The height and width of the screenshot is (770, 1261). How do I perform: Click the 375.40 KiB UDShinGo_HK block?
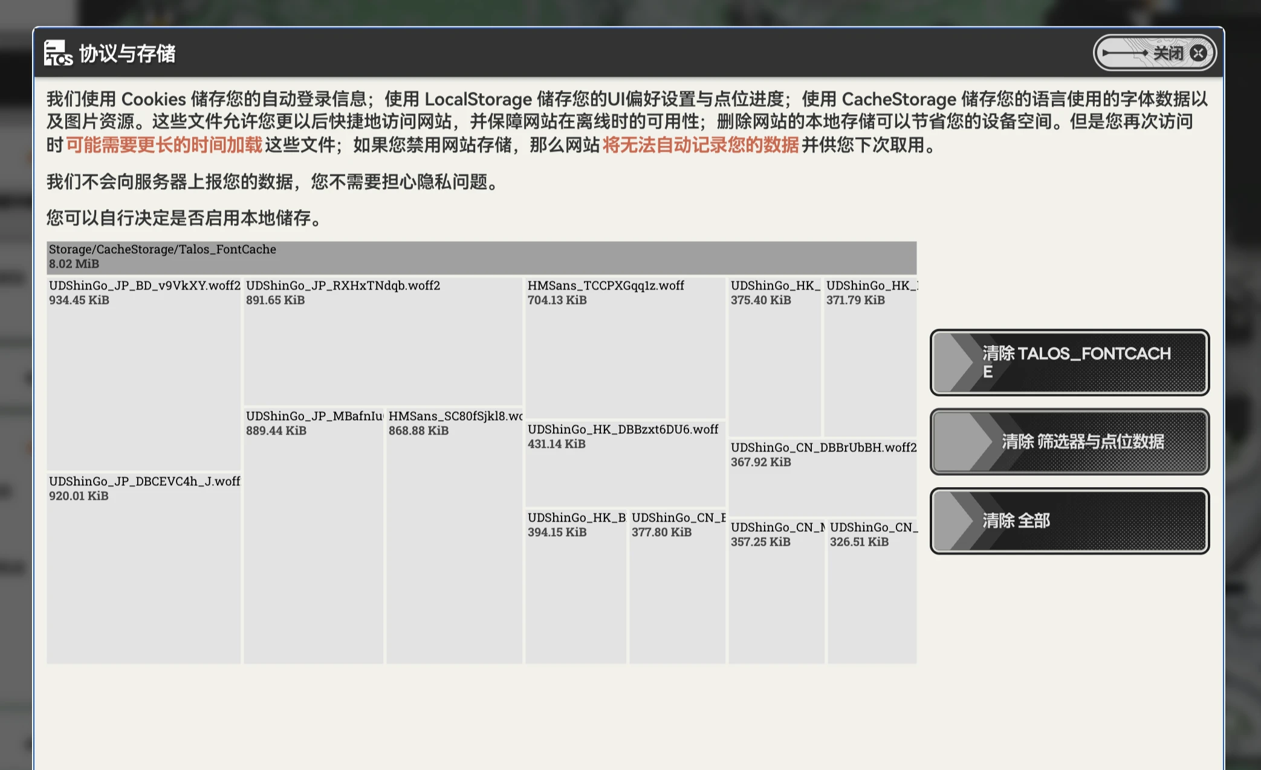(774, 357)
